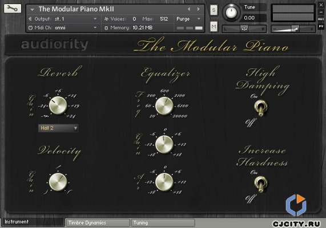Image resolution: width=326 pixels, height=228 pixels.
Task: Switch to the Timbre Dynamics tab
Action: [97, 223]
